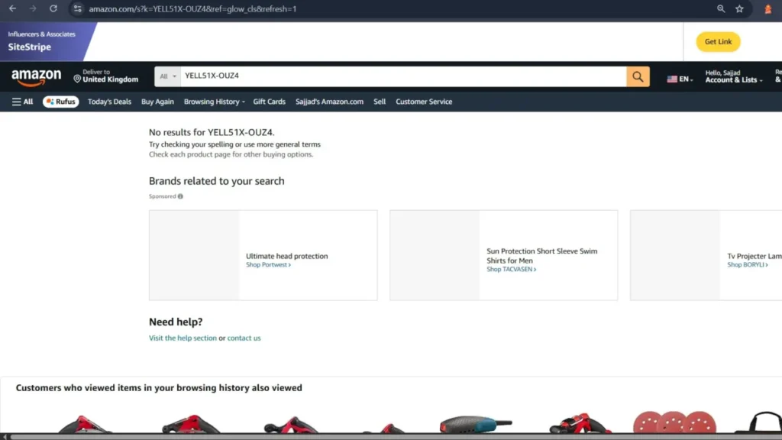The width and height of the screenshot is (782, 440).
Task: Go back with browser back arrow
Action: (12, 8)
